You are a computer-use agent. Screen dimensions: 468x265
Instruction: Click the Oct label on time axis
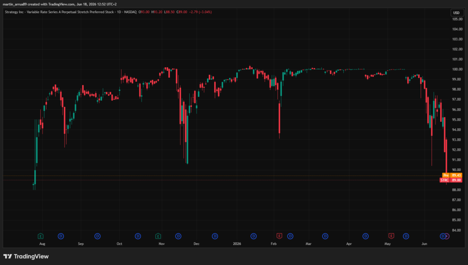[x=119, y=244]
